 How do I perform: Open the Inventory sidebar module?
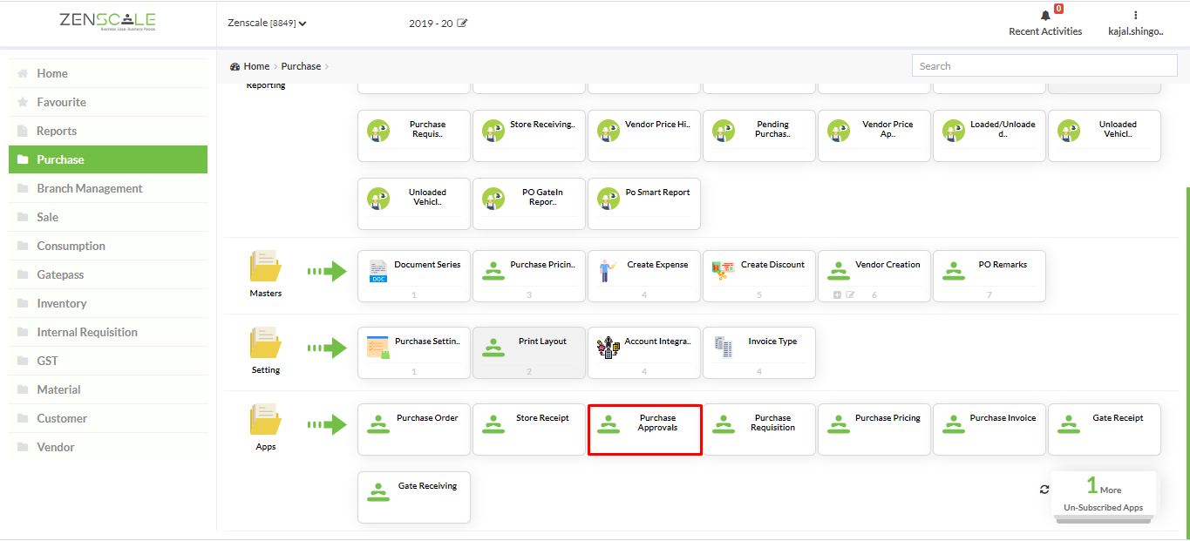[108, 303]
